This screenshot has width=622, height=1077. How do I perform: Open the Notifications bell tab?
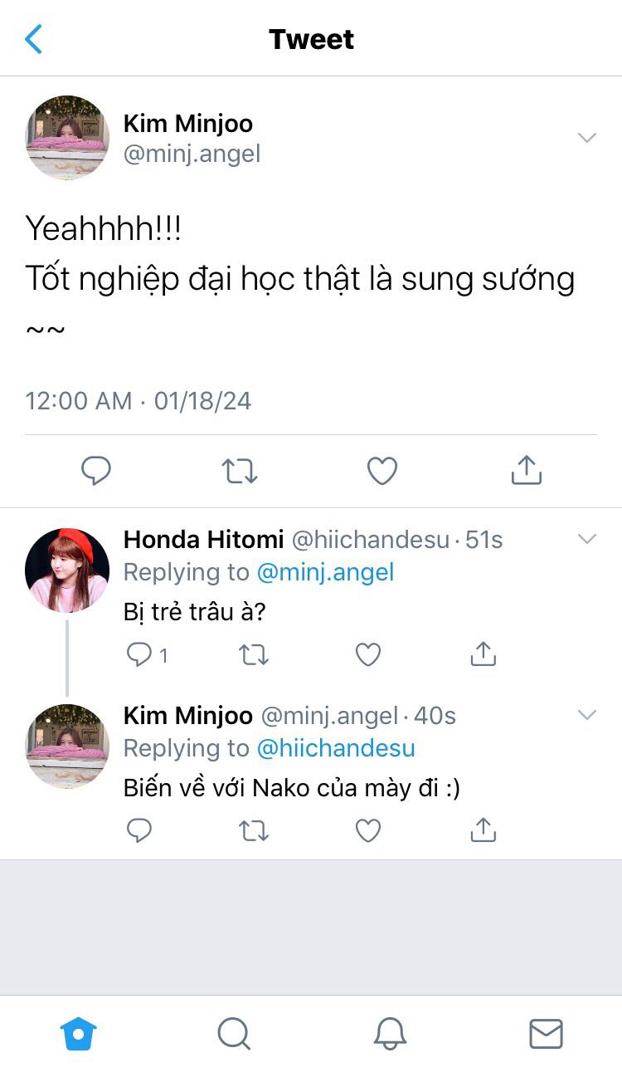coord(390,1034)
